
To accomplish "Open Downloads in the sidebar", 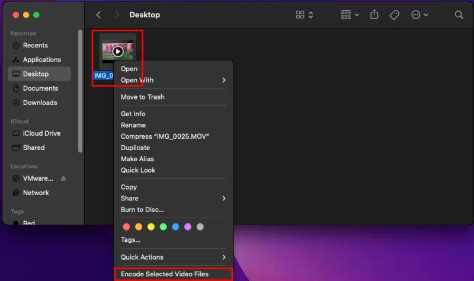I will tap(39, 103).
